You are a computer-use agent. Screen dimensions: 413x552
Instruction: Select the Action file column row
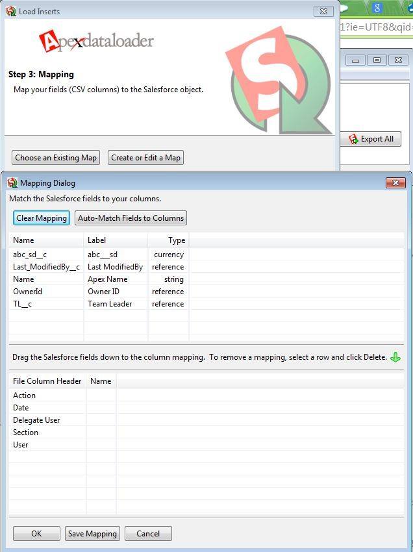coord(206,395)
